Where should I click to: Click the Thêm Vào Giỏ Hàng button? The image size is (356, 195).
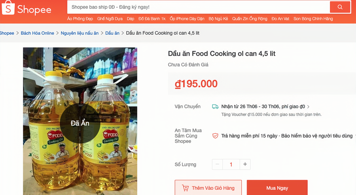pyautogui.click(x=208, y=188)
